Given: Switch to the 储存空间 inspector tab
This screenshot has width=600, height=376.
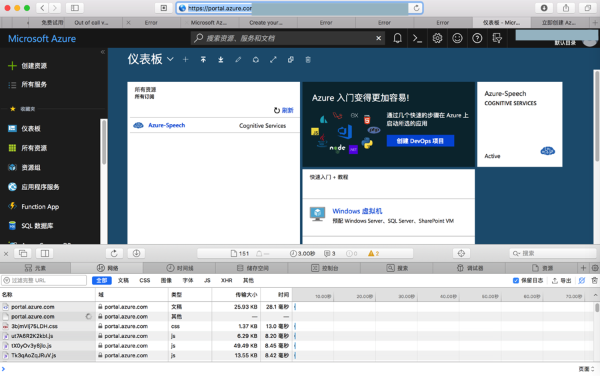Looking at the screenshot, I should click(x=252, y=268).
